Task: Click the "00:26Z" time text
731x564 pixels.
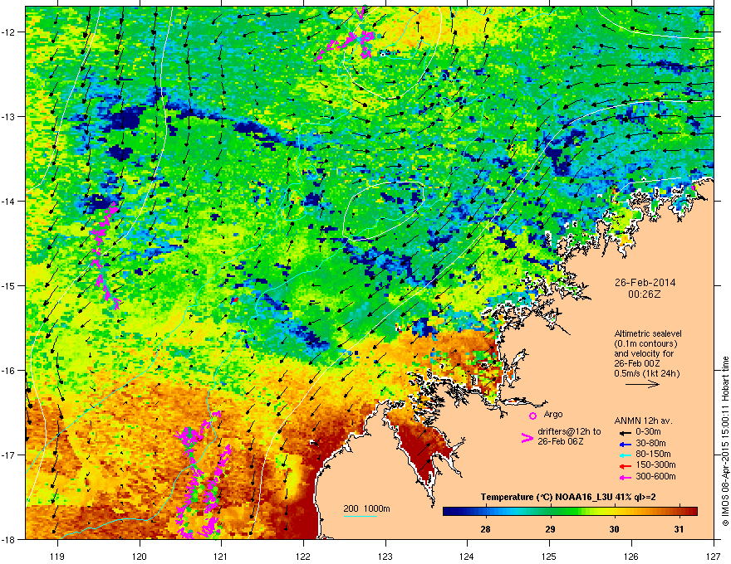Action: (645, 294)
